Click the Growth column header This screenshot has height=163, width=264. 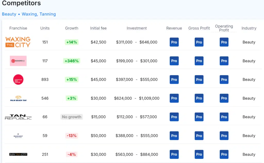[x=72, y=28]
